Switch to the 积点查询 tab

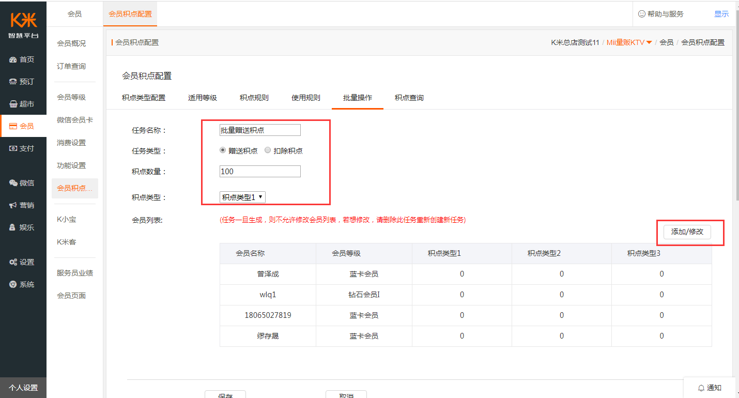(x=409, y=98)
